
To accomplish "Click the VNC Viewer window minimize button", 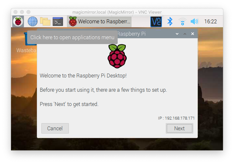I will point(22,12).
